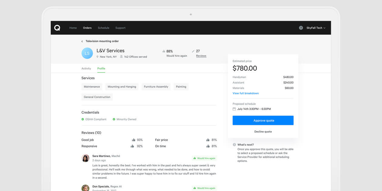Click Sara Martinez's profile photo
Image resolution: width=382 pixels, height=191 pixels.
pos(85,158)
